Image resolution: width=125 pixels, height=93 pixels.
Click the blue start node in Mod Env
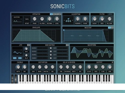click(x=64, y=30)
